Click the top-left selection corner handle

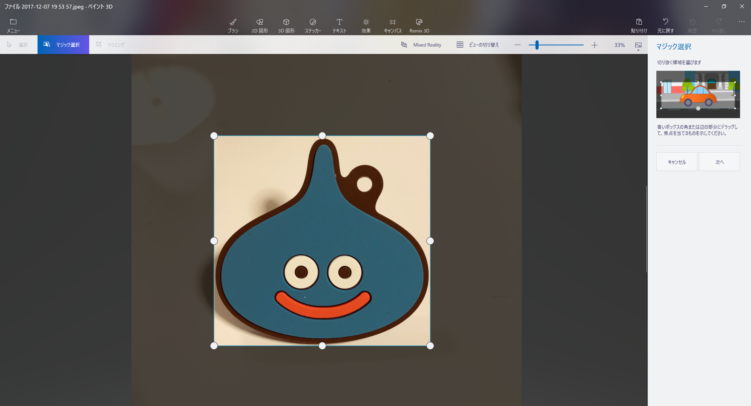click(214, 136)
